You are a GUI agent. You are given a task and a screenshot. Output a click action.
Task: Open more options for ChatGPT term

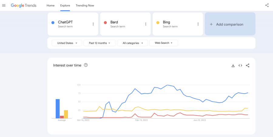[x=93, y=24]
